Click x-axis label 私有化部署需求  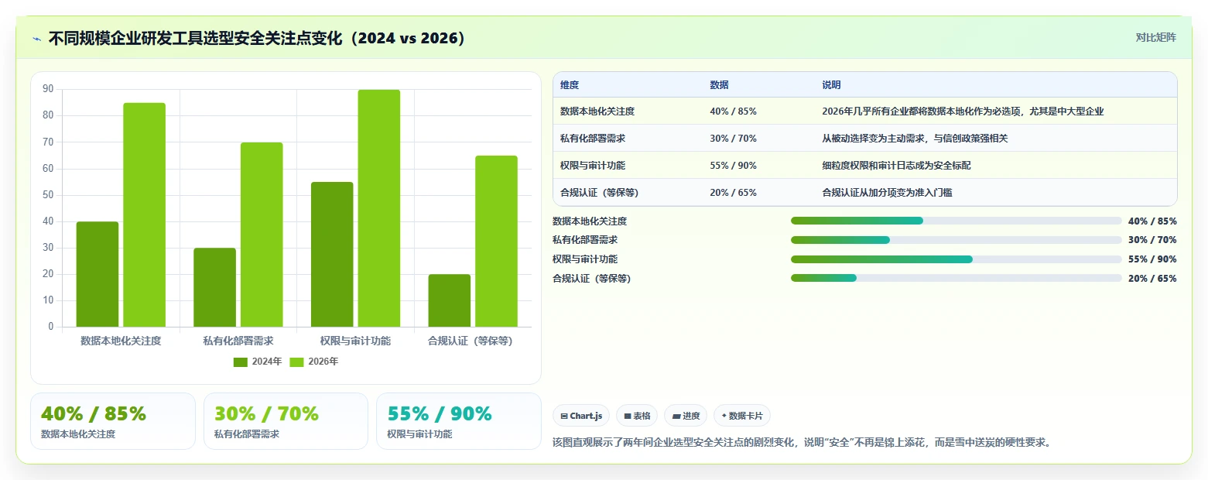point(238,341)
